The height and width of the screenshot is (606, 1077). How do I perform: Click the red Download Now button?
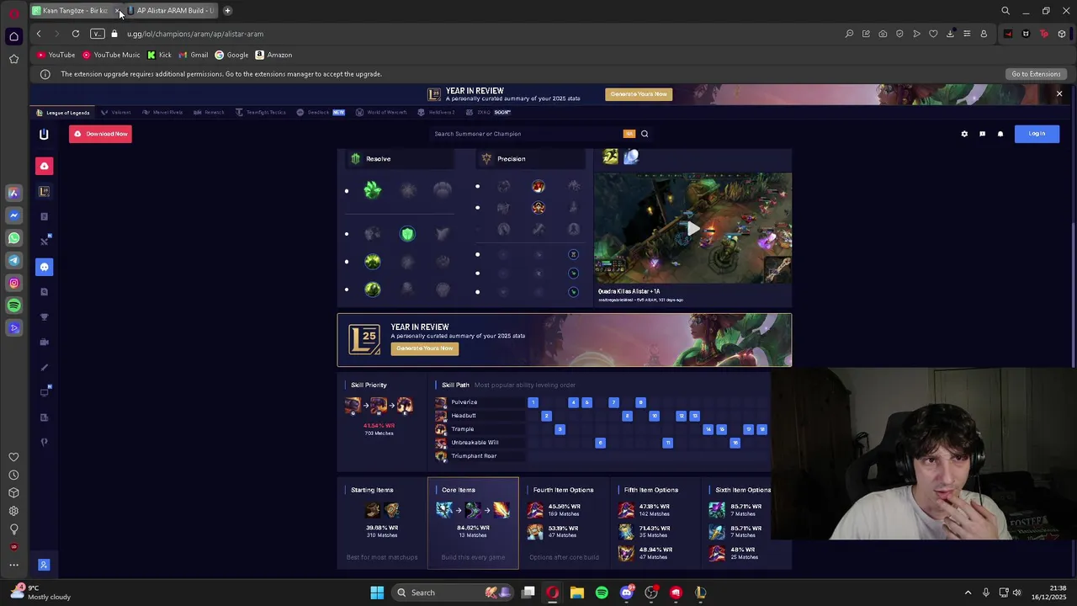[100, 134]
